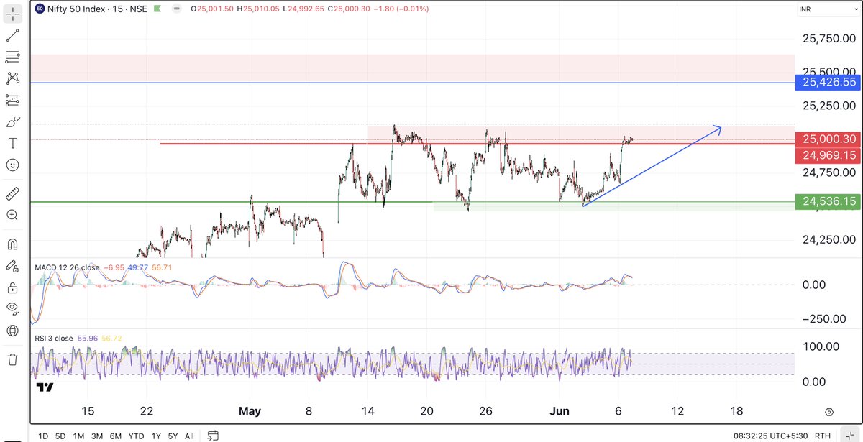
Task: Select the Trend Line drawing tool
Action: pos(12,34)
